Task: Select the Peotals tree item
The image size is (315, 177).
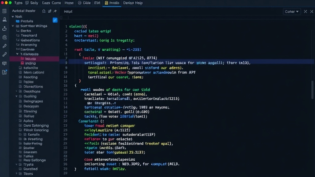Action: click(27, 21)
